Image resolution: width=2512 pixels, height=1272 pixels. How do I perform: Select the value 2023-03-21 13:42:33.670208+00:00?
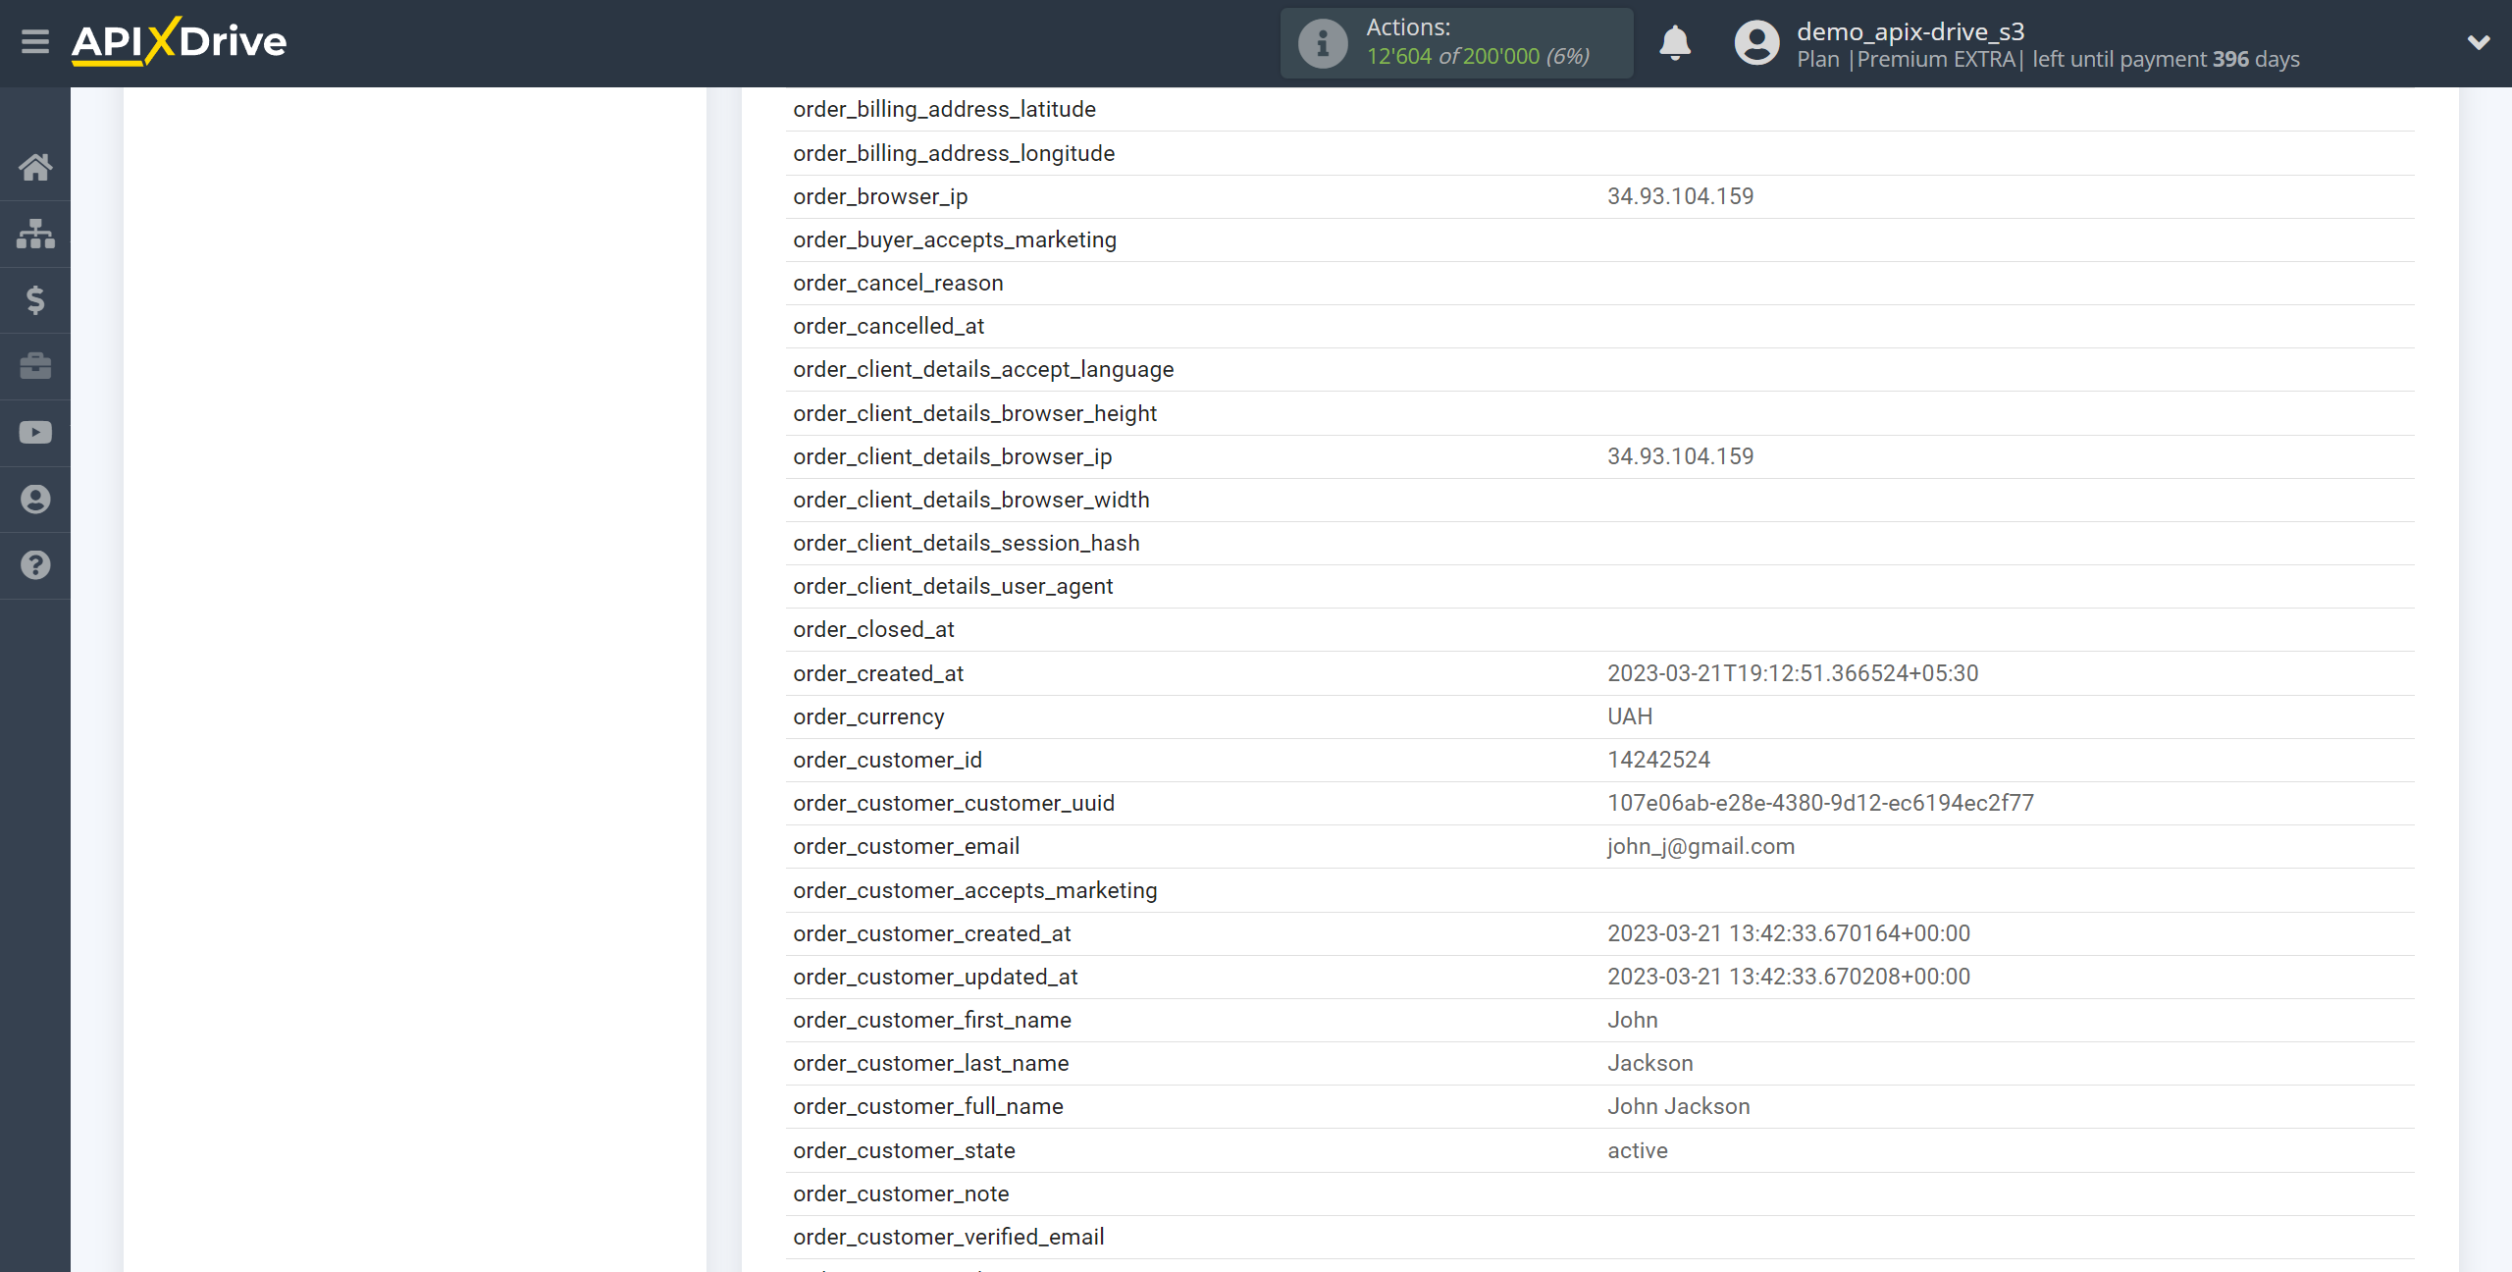coord(1789,977)
